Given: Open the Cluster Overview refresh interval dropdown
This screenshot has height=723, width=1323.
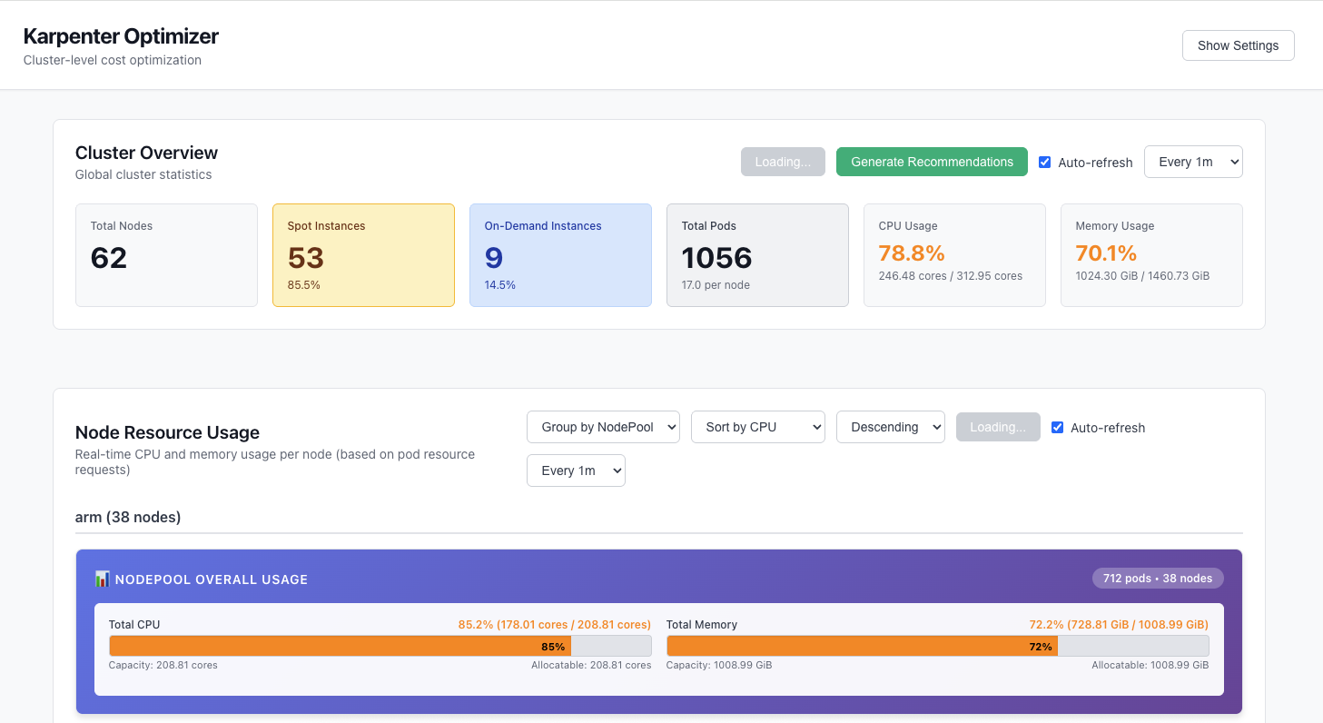Looking at the screenshot, I should pos(1193,162).
